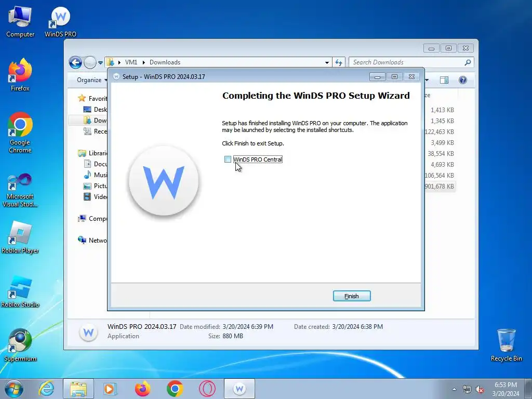The image size is (532, 399).
Task: Open the muted volume tray icon
Action: point(480,390)
